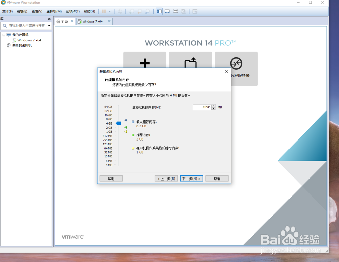Viewport: 339px width, 262px height.
Task: Close the 库 library panel
Action: click(x=49, y=19)
